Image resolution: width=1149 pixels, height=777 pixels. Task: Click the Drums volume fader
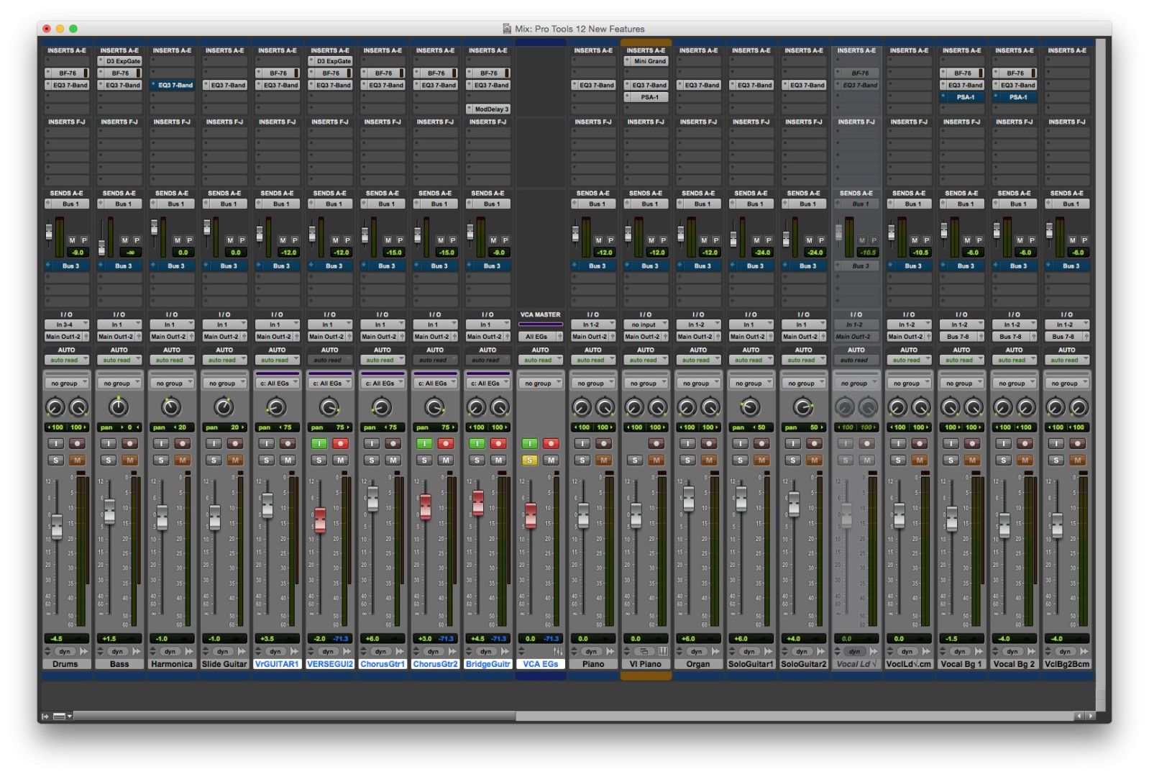pyautogui.click(x=56, y=527)
